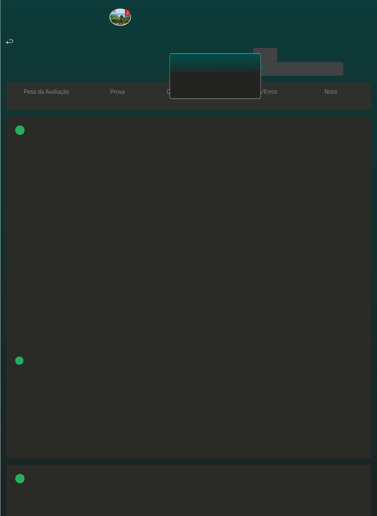
Task: Click the gap between Prova and Q headers
Action: [145, 92]
